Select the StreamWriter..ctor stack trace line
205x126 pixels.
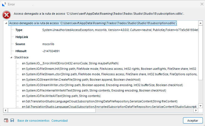pos(102,85)
